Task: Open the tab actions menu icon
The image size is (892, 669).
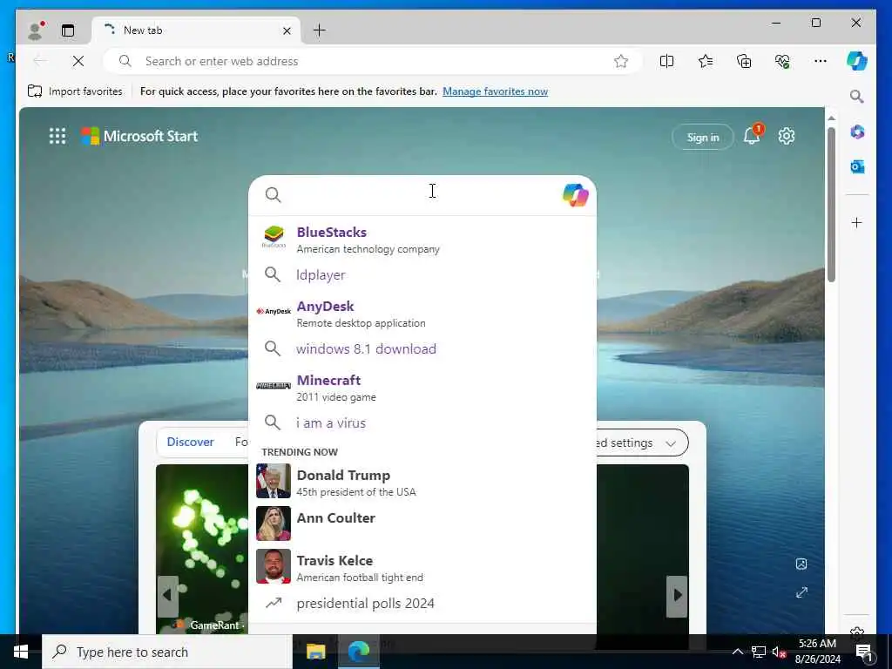Action: tap(68, 30)
